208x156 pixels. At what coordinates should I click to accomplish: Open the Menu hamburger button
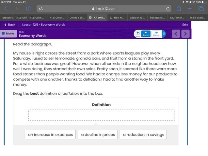click(8, 33)
